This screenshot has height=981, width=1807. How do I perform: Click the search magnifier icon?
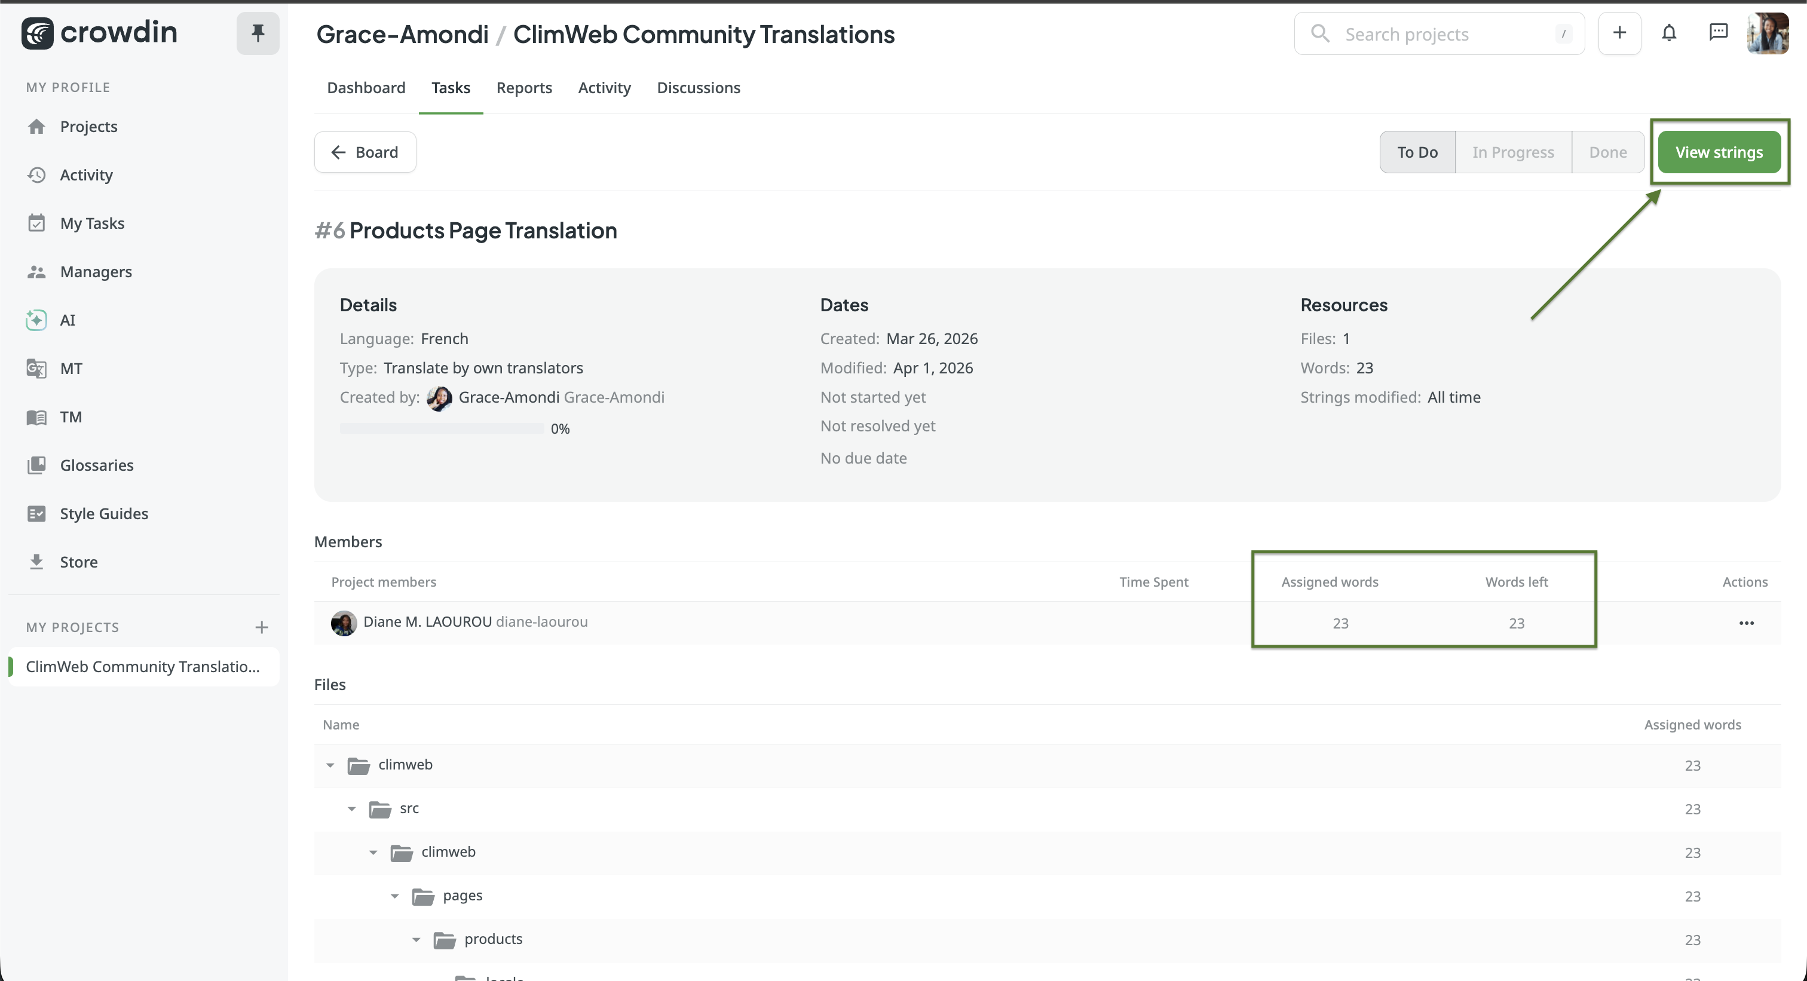pyautogui.click(x=1320, y=33)
